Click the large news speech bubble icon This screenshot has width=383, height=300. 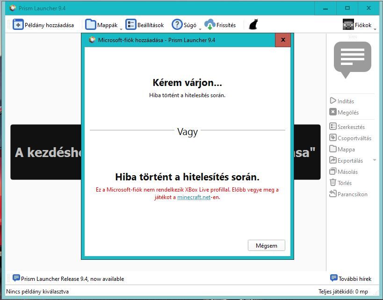[352, 60]
